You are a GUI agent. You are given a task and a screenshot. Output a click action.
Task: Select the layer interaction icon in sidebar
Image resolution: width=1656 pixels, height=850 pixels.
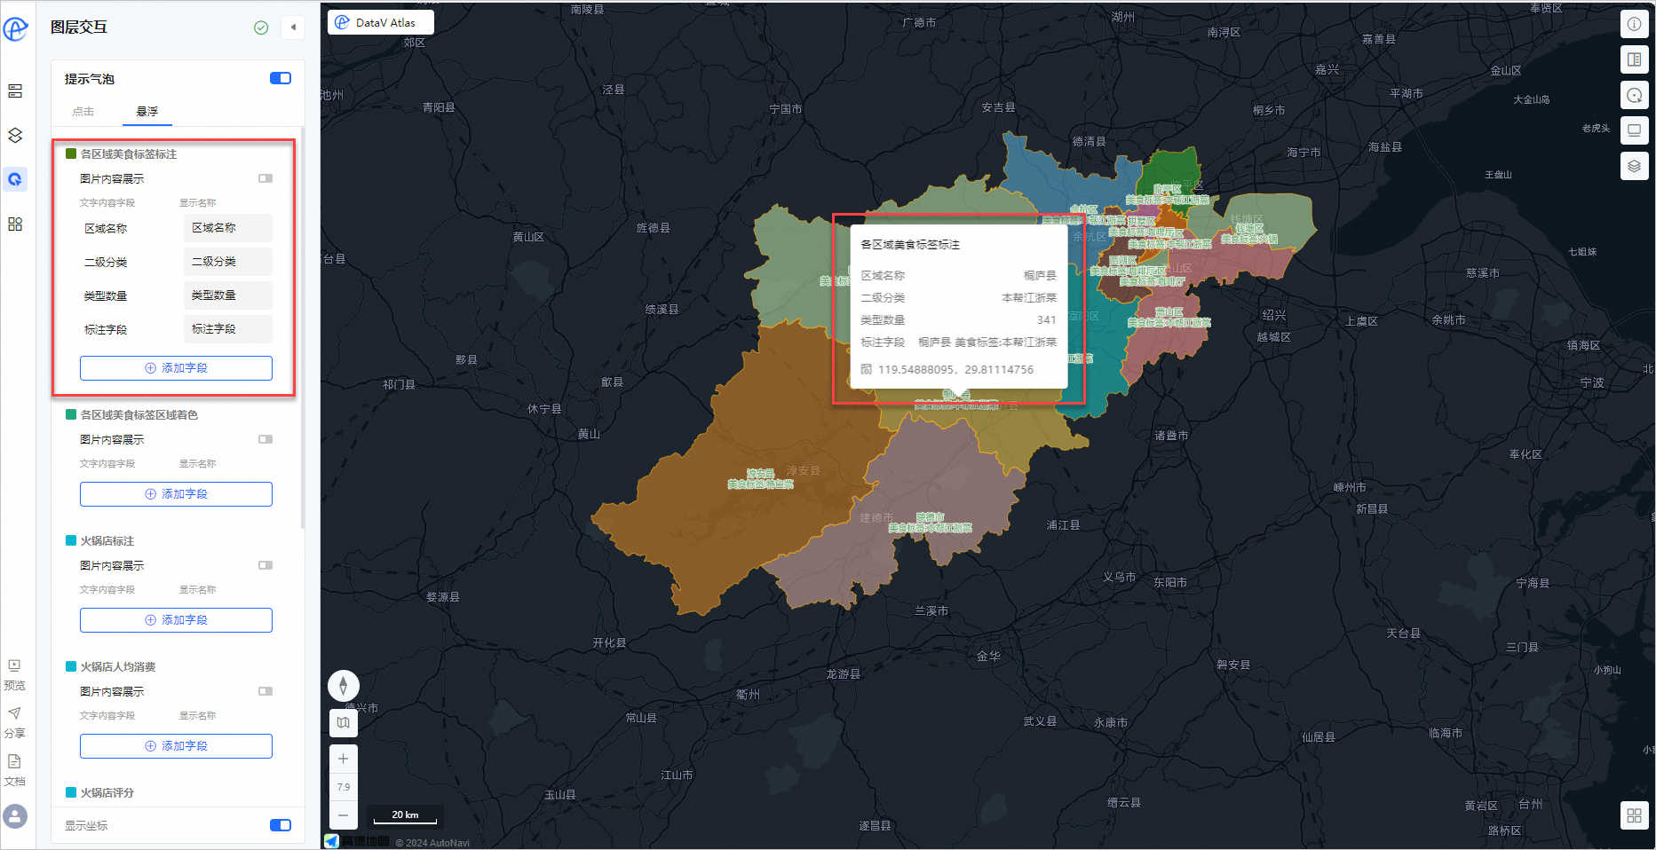[x=15, y=179]
